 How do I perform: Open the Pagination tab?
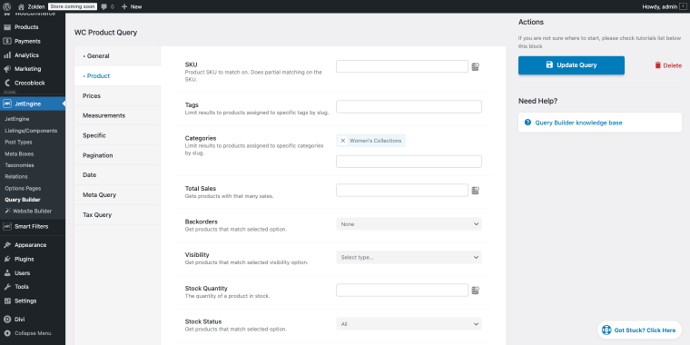click(x=117, y=155)
